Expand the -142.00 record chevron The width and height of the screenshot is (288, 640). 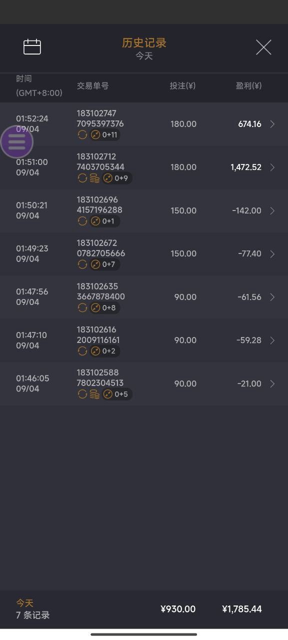(272, 210)
